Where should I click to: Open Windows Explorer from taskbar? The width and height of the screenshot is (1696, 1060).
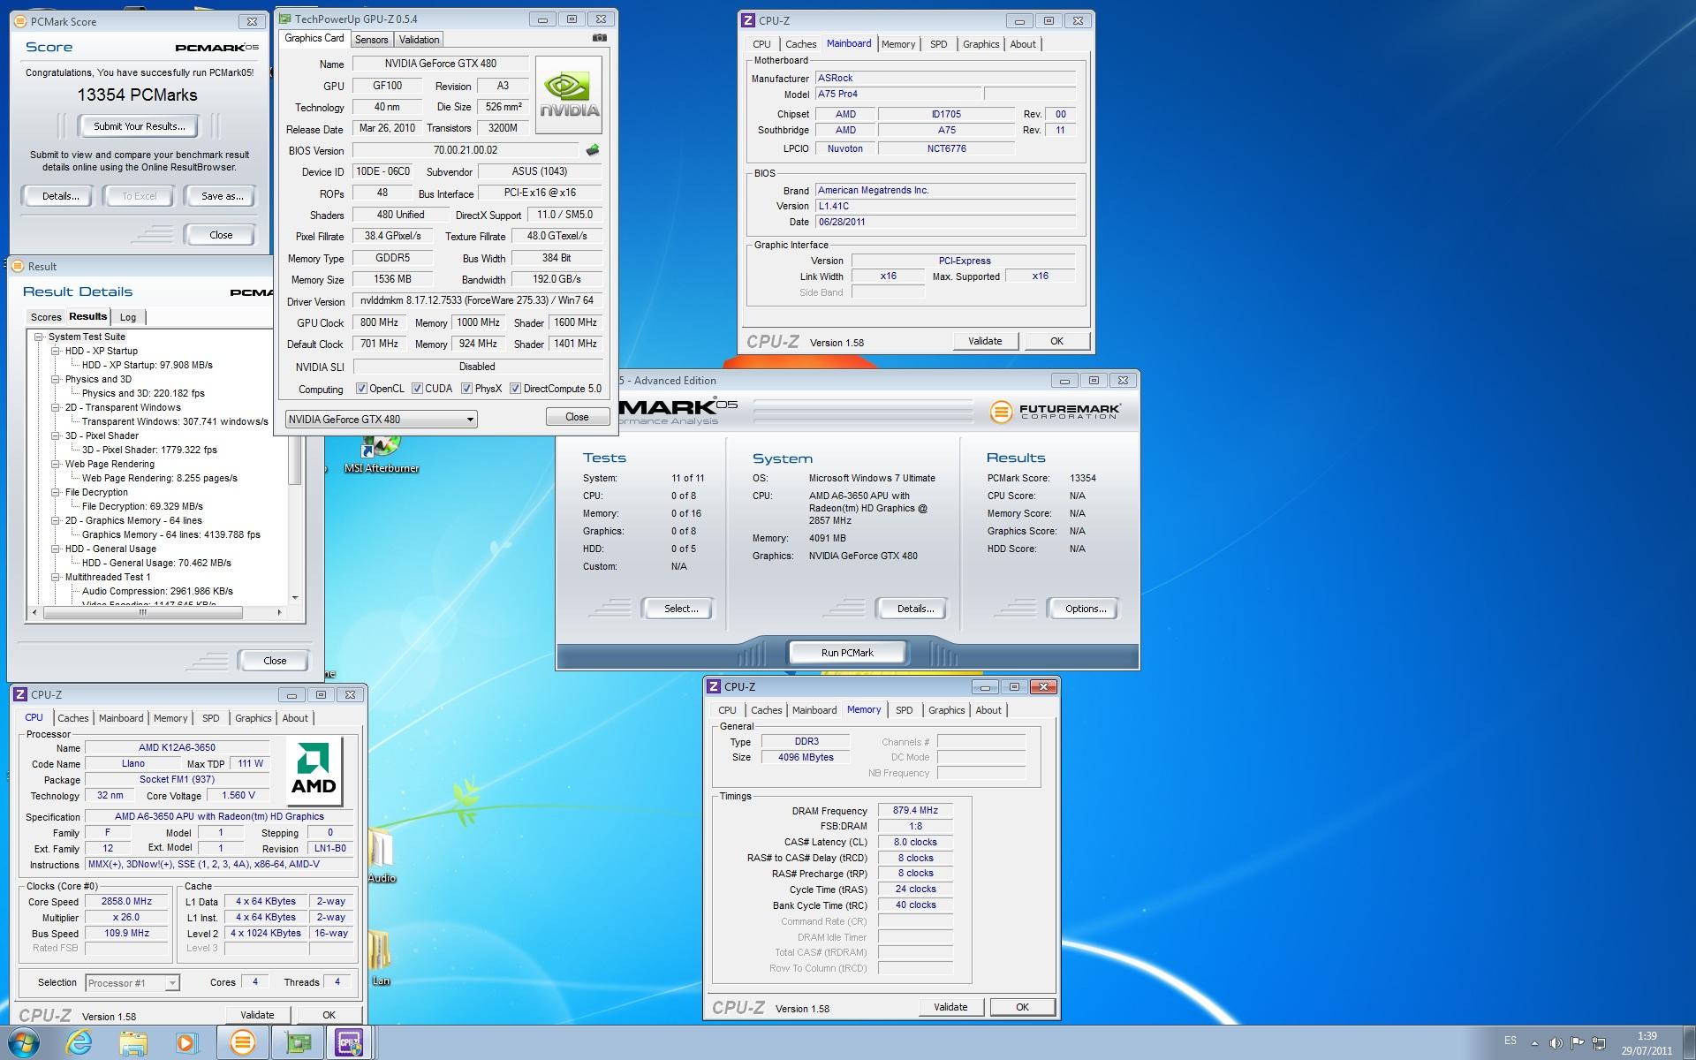pos(133,1043)
